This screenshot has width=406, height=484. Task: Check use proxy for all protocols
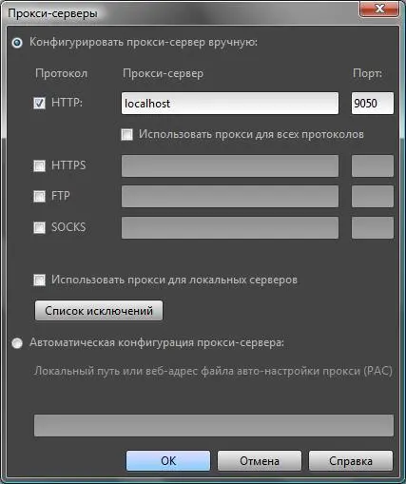(126, 134)
